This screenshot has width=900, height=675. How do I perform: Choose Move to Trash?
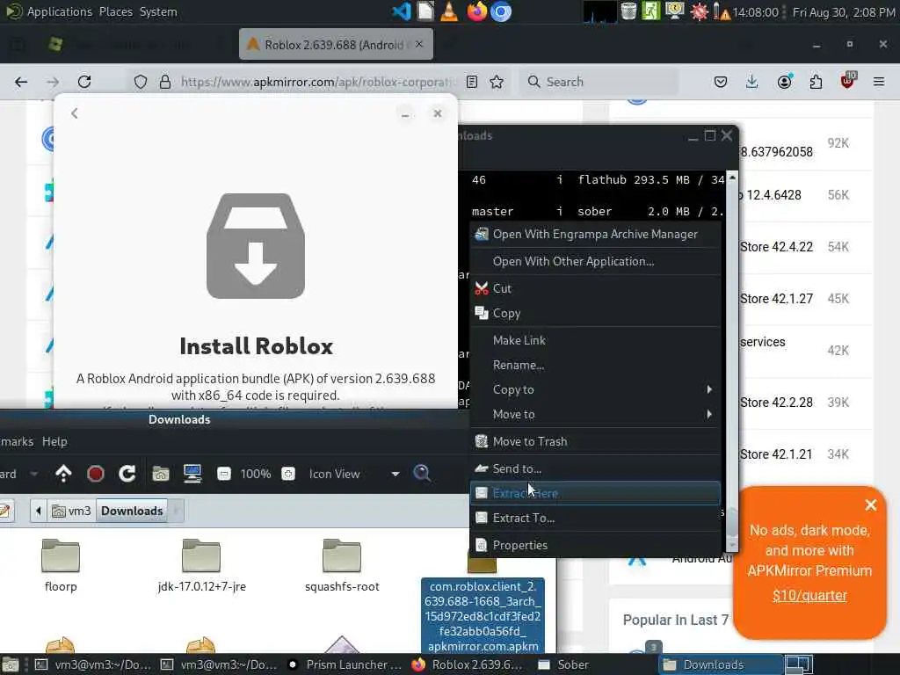click(595, 441)
